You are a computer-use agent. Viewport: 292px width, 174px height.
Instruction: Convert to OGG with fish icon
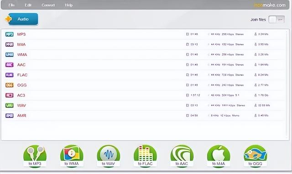pos(255,156)
